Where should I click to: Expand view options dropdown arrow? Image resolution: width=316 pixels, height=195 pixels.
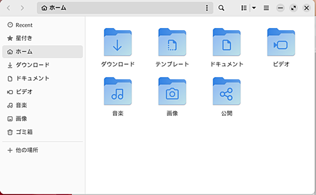tap(254, 8)
